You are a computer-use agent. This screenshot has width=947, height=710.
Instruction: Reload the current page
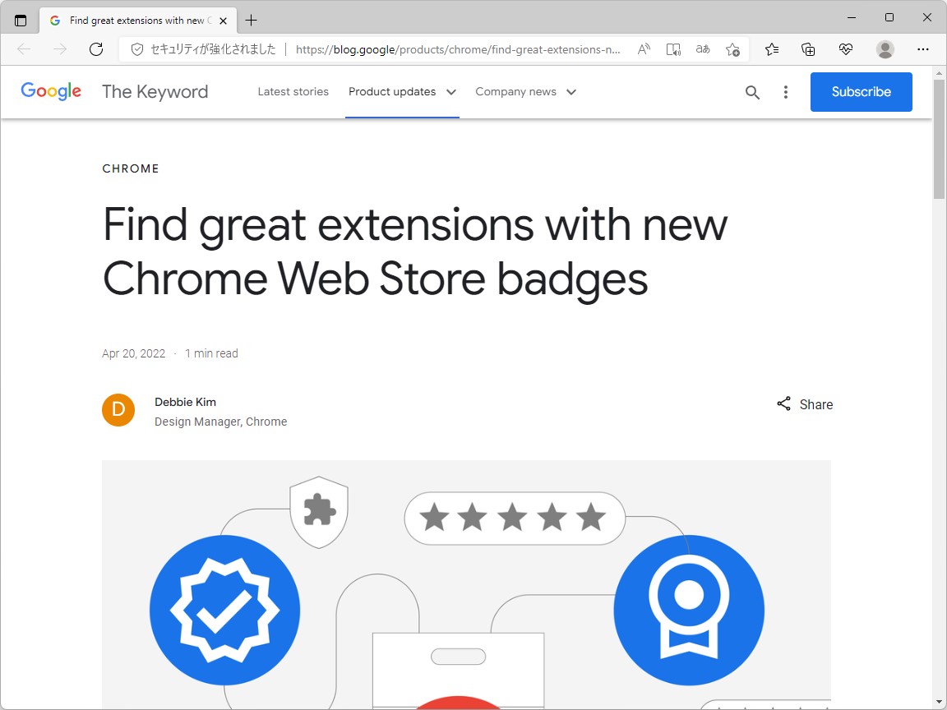click(x=96, y=49)
